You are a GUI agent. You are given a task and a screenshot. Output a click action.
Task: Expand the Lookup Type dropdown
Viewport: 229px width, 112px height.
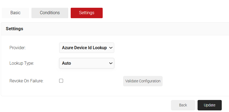click(x=87, y=63)
